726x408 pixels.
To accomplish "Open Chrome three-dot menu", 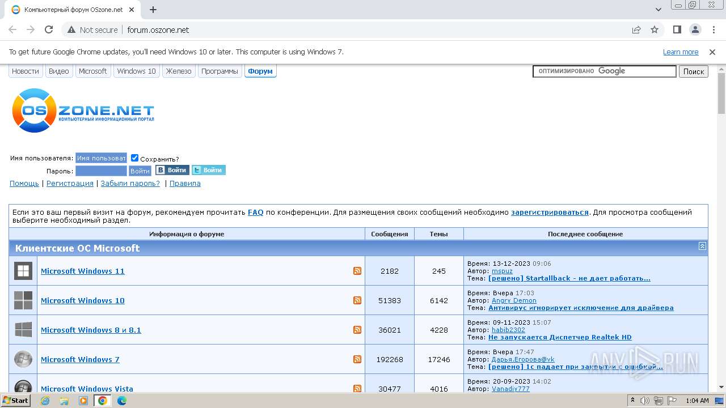I will [x=713, y=29].
